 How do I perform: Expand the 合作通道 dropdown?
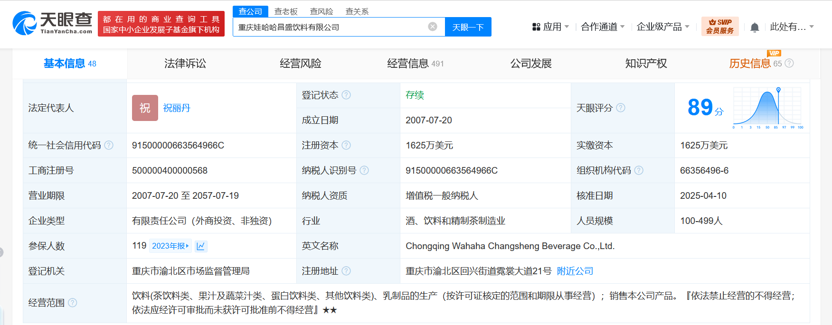click(x=603, y=27)
